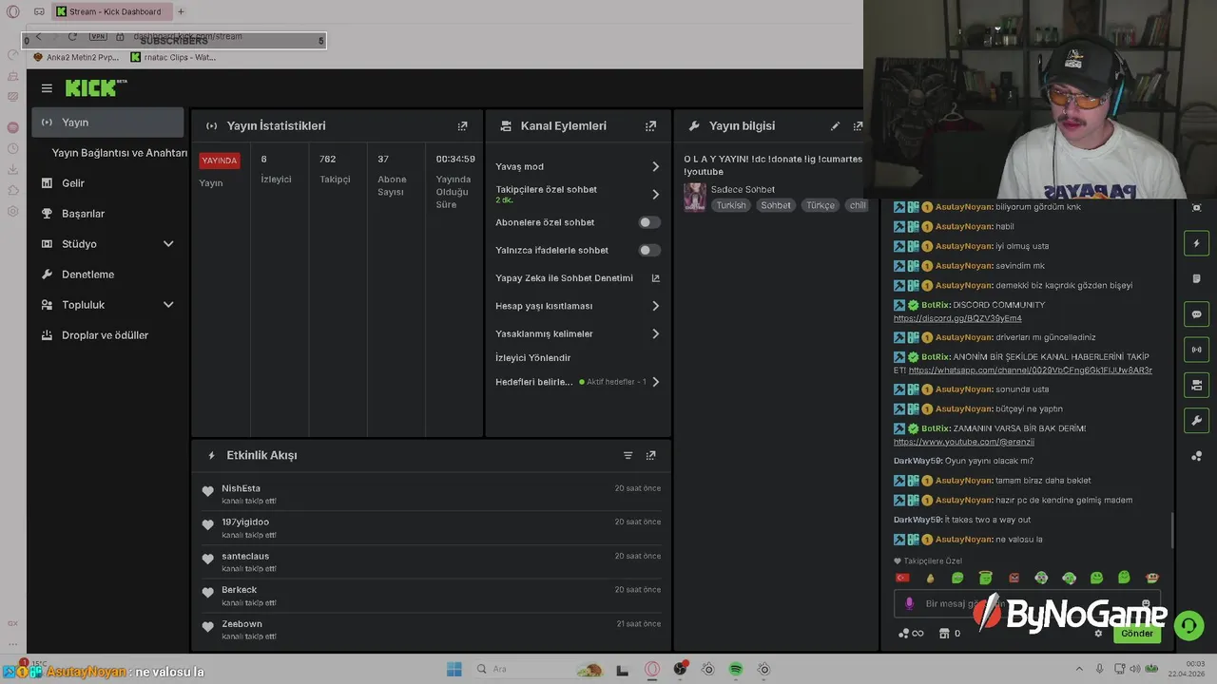Click the Sohbet tag chip
The image size is (1217, 684).
pyautogui.click(x=775, y=205)
